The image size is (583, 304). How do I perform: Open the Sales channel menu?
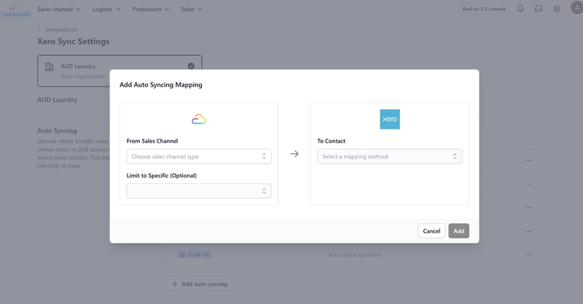[x=59, y=9]
